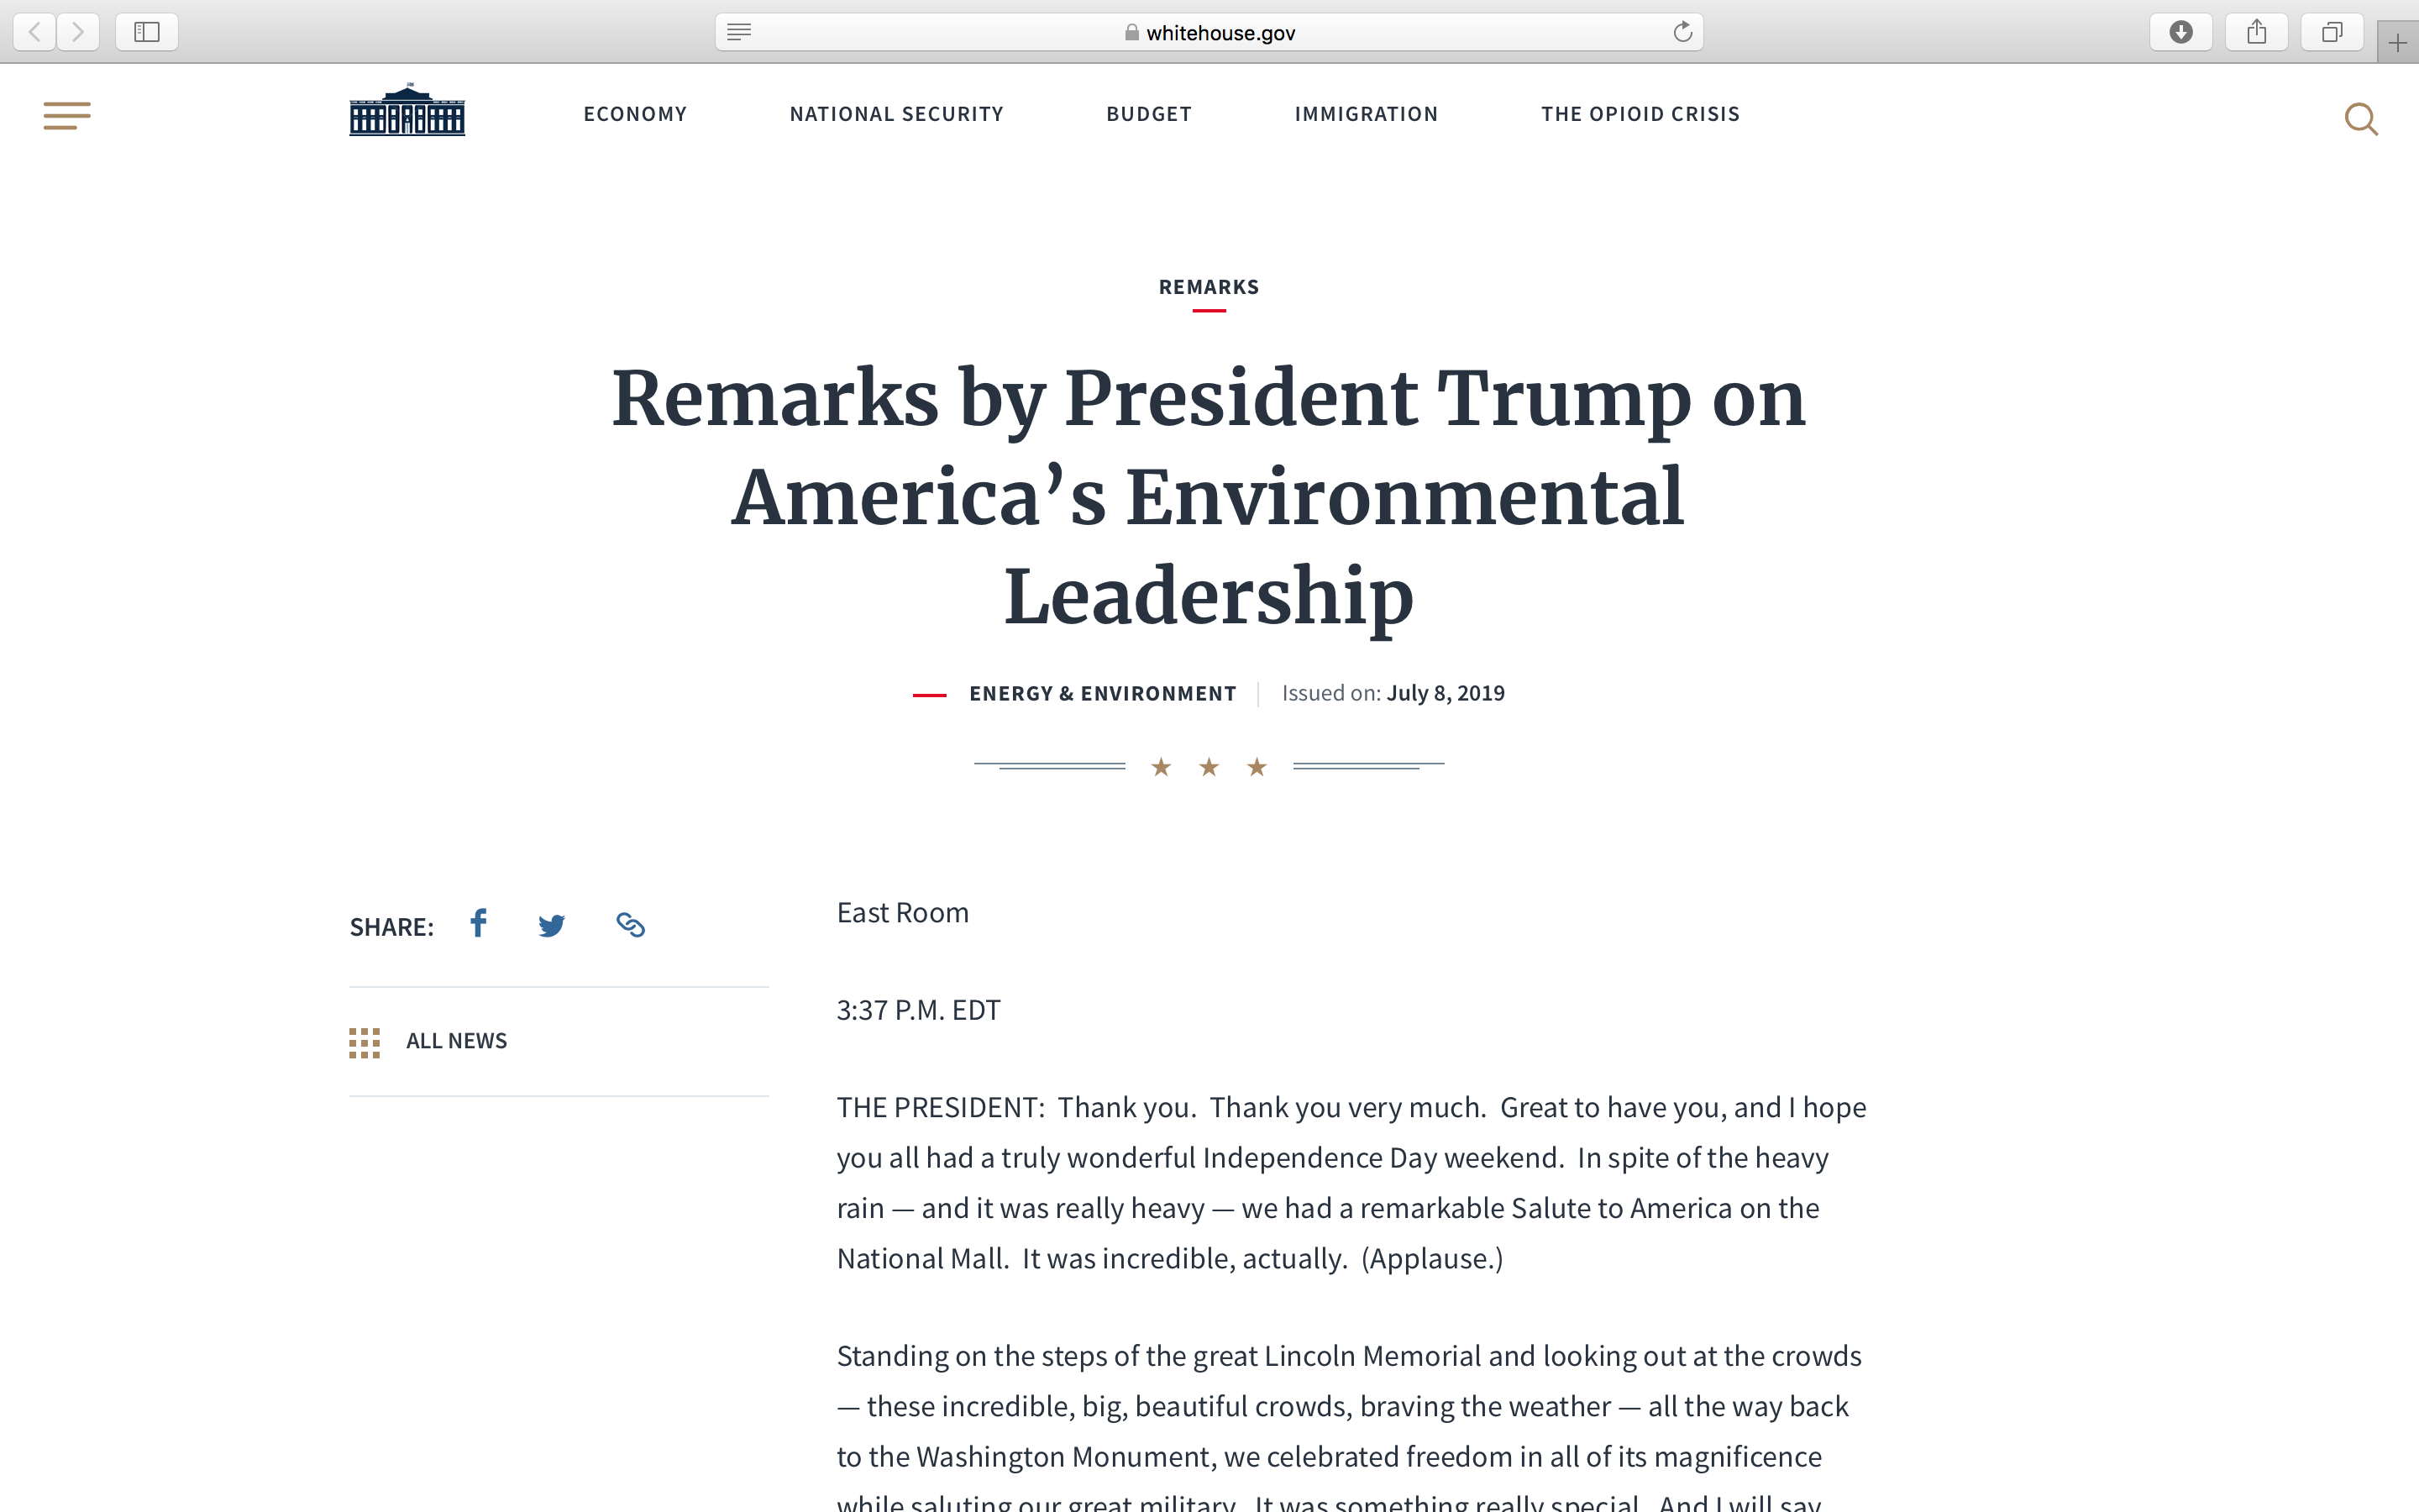
Task: Click the whitehouse.gov address field
Action: pos(1209,32)
